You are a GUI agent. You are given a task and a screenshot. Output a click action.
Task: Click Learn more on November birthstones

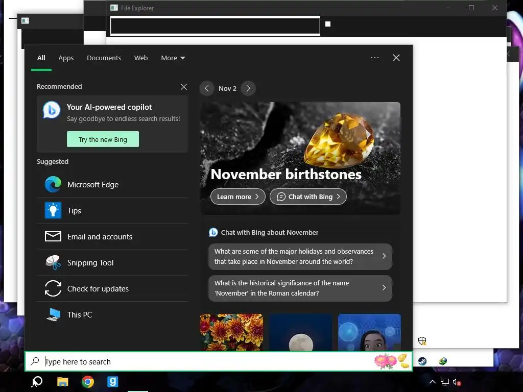tap(238, 197)
